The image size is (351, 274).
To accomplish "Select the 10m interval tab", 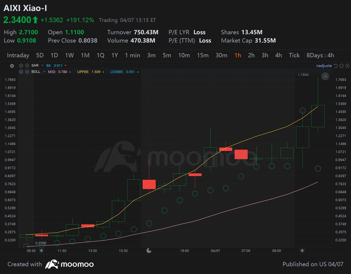I will pos(184,55).
